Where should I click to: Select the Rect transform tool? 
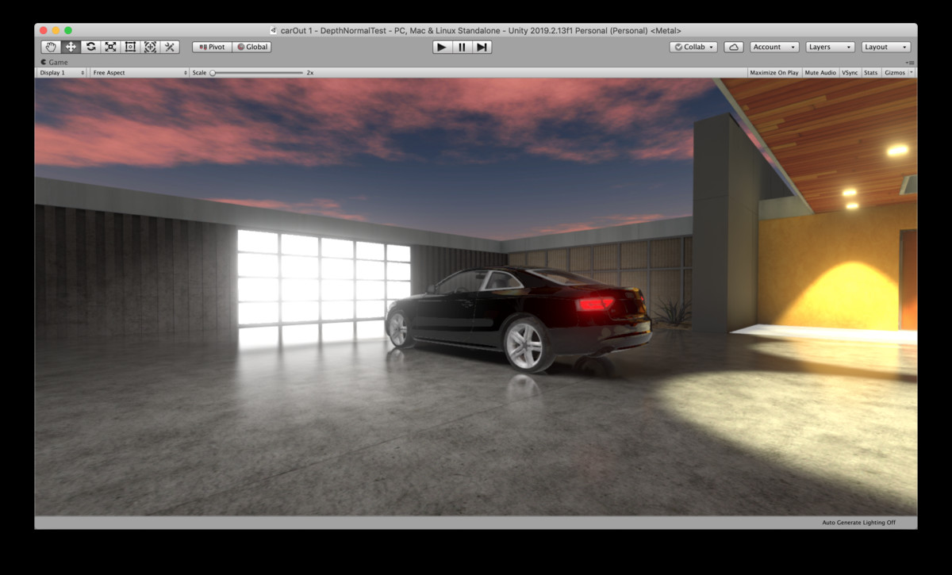pos(130,47)
